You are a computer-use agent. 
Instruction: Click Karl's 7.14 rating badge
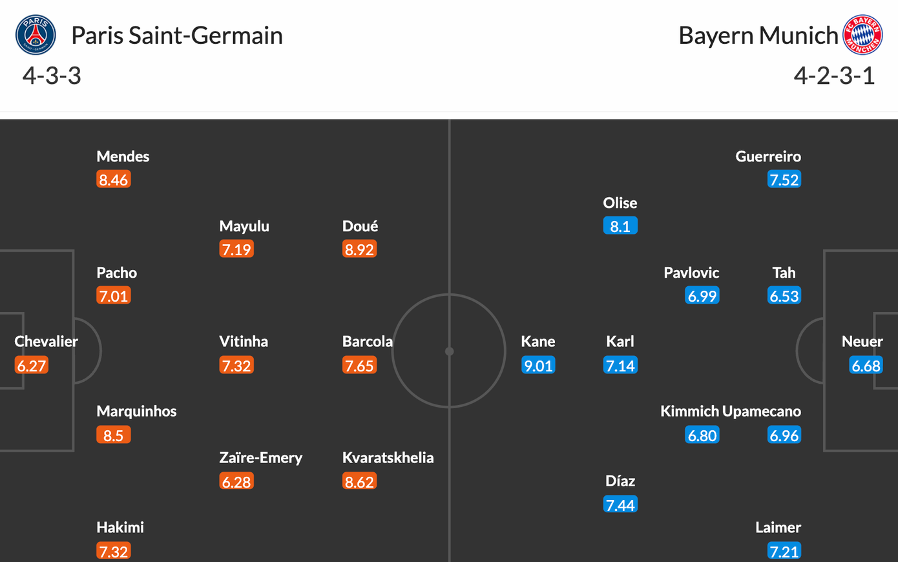point(620,366)
